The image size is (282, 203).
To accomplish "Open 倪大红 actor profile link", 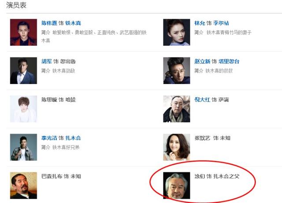I will pos(202,100).
